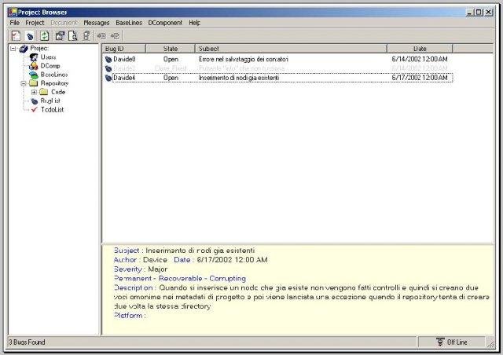Select the Davide0 bug row
The height and width of the screenshot is (355, 503).
278,60
